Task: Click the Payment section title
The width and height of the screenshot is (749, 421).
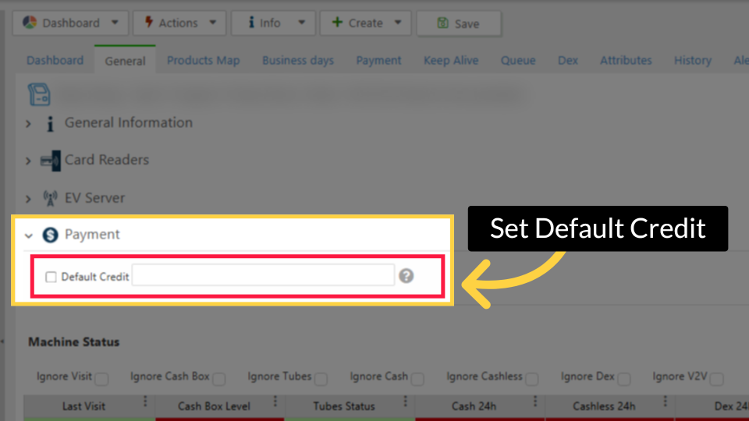Action: (x=92, y=235)
